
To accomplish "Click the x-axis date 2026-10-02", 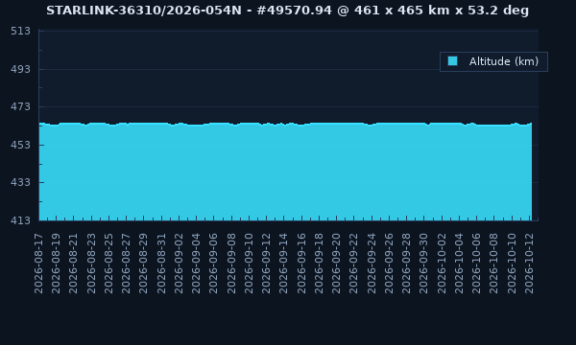I will coord(442,264).
